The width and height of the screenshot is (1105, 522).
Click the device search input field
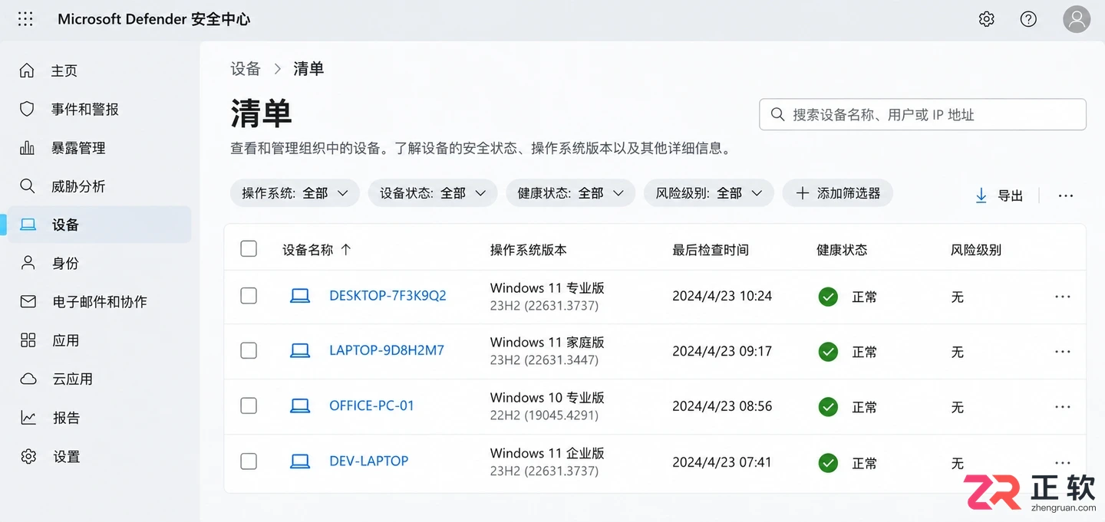pos(922,114)
